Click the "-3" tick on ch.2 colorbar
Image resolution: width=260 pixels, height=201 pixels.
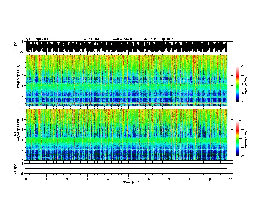coord(242,121)
